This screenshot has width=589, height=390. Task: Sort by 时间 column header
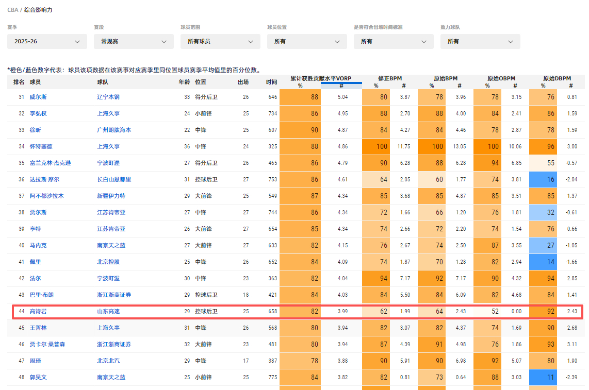point(271,82)
